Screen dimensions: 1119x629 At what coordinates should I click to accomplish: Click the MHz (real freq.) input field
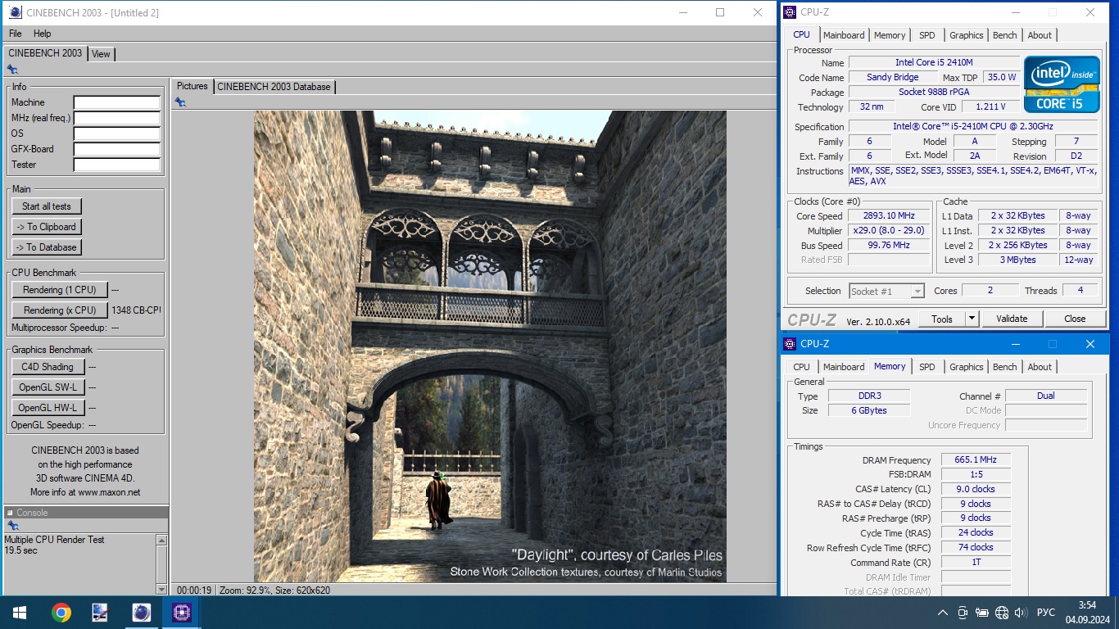[117, 118]
